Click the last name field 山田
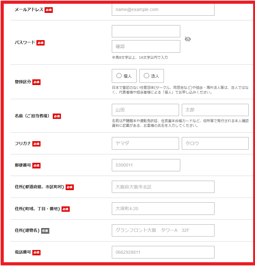 pyautogui.click(x=145, y=110)
